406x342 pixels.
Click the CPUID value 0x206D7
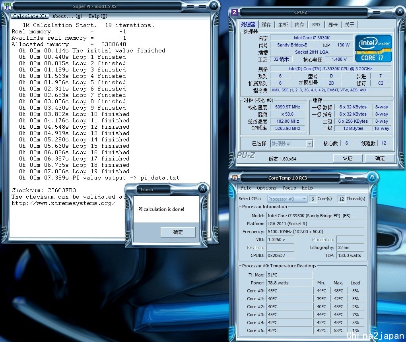280,255
